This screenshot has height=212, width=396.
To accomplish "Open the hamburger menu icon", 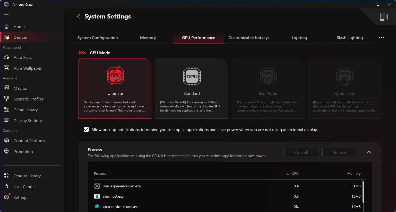I will pyautogui.click(x=6, y=15).
